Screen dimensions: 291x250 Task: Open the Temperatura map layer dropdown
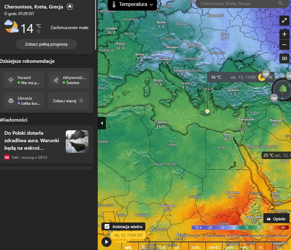(133, 4)
